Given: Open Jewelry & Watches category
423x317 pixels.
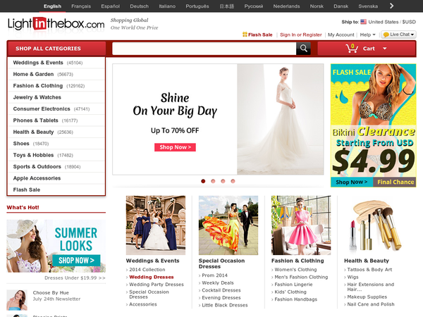Looking at the screenshot, I should (x=56, y=97).
